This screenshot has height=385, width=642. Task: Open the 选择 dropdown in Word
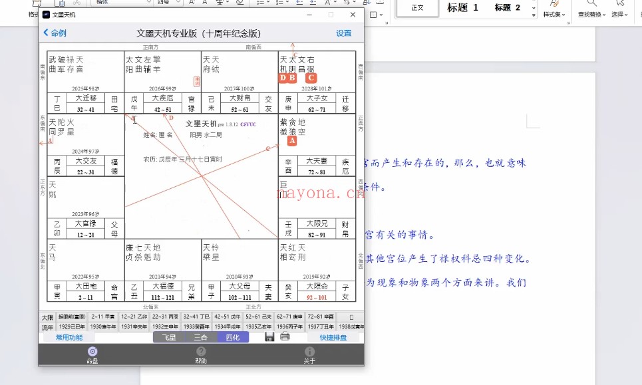(620, 15)
